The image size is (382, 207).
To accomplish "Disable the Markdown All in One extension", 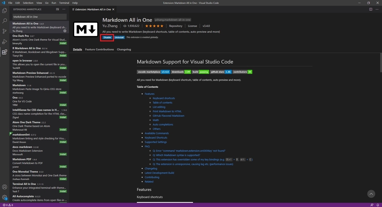I will click(x=107, y=37).
